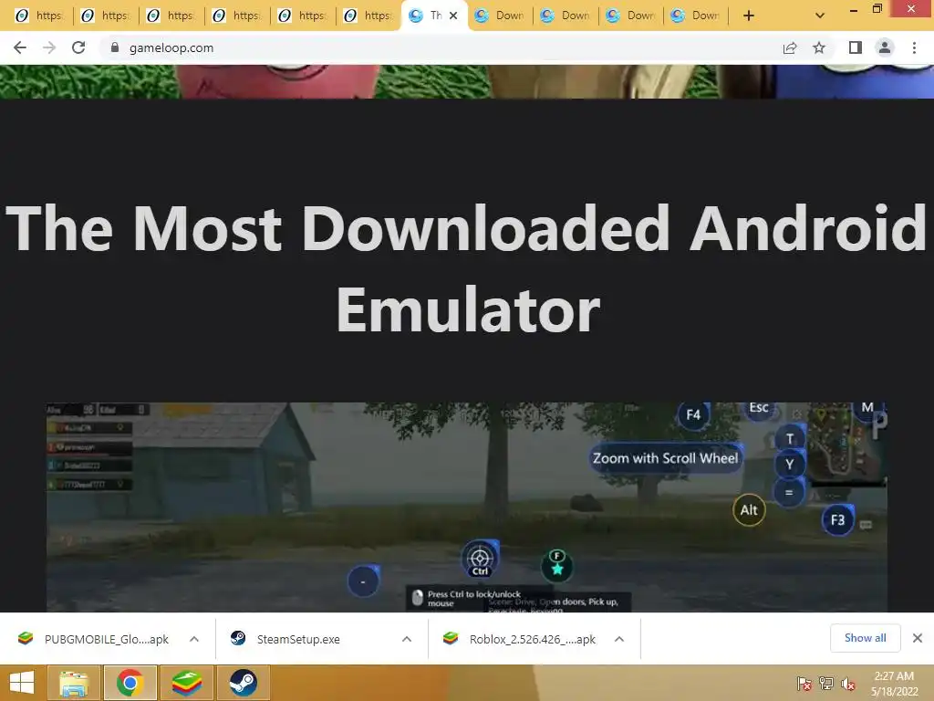Viewport: 934px width, 701px height.
Task: Expand options for Roblox apk download
Action: [619, 639]
